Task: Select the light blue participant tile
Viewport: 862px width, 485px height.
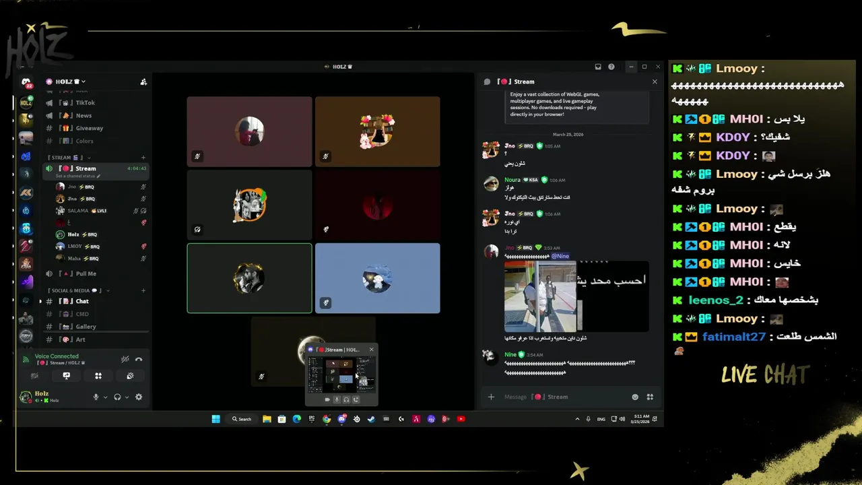Action: [377, 278]
